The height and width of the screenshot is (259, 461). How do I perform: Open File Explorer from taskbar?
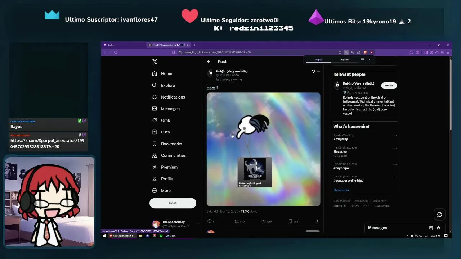tap(141, 236)
